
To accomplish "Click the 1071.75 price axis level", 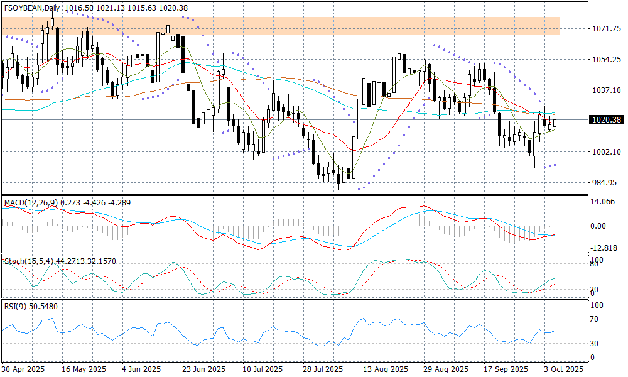I will pyautogui.click(x=606, y=29).
